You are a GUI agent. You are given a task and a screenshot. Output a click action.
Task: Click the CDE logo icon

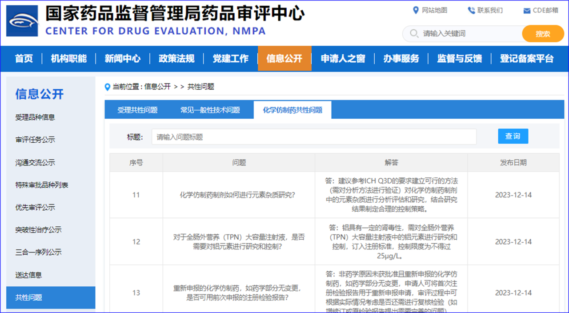tap(22, 21)
